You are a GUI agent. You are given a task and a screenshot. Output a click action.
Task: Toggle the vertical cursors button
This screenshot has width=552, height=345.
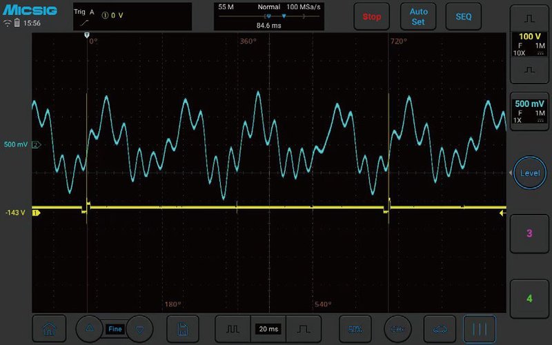(480, 329)
